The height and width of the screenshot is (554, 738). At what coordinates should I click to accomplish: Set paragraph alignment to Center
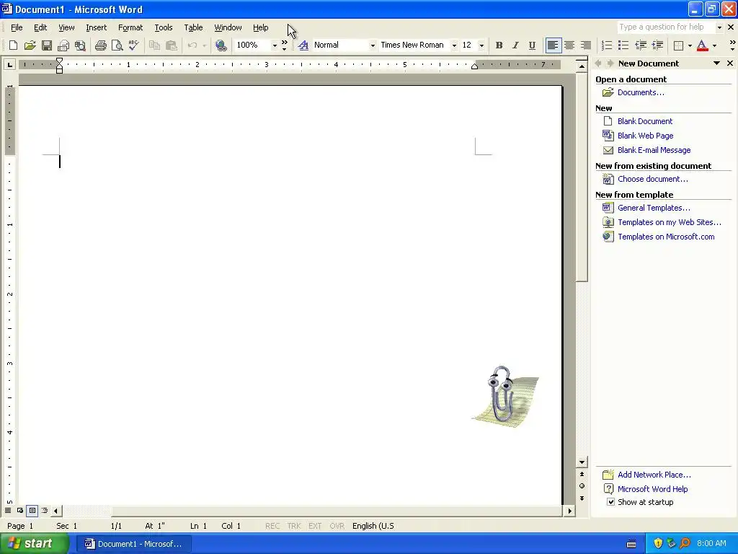(569, 45)
